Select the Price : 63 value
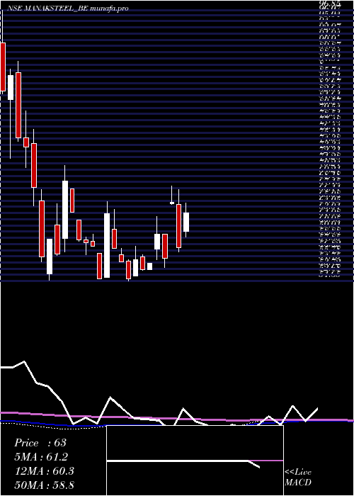354x496 pixels. tap(40, 443)
